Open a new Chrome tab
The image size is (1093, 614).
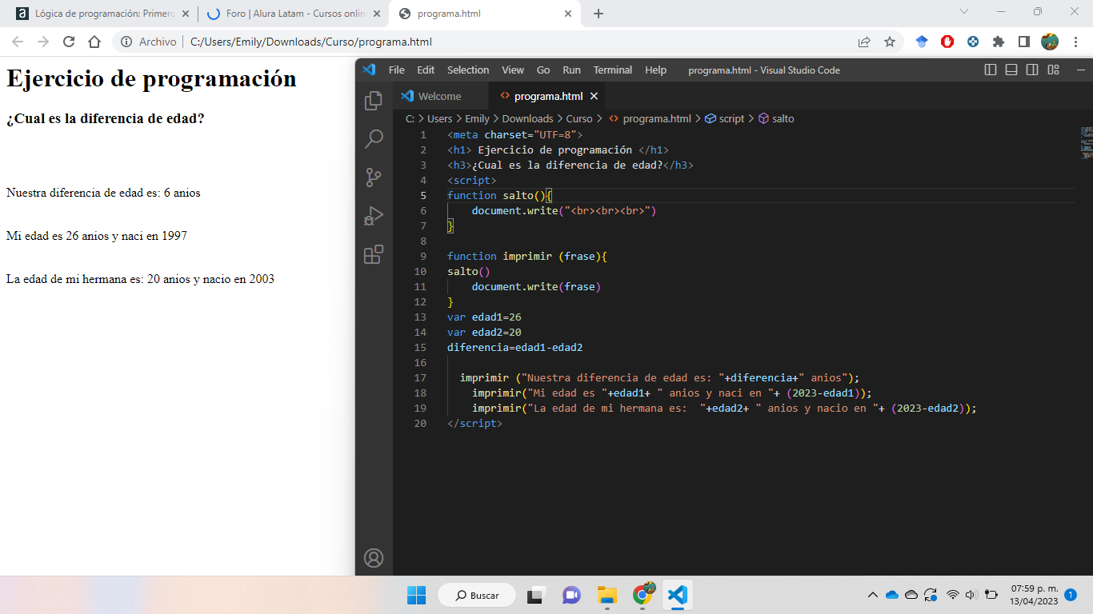599,14
